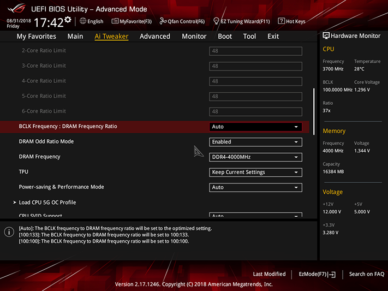Image resolution: width=388 pixels, height=291 pixels.
Task: Click Search on FAQ
Action: pyautogui.click(x=367, y=274)
